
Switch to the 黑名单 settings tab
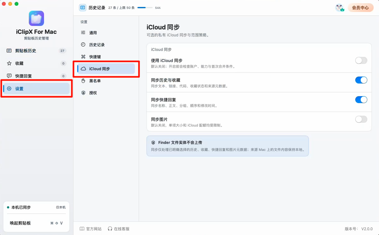point(106,81)
